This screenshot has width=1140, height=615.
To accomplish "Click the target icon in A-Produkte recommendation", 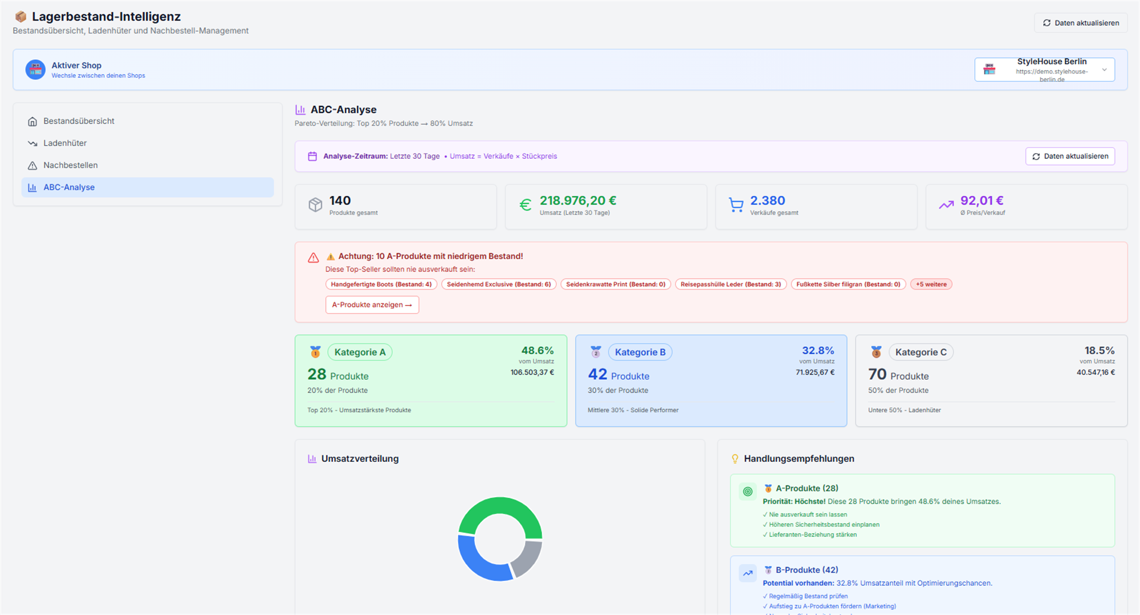I will tap(748, 491).
